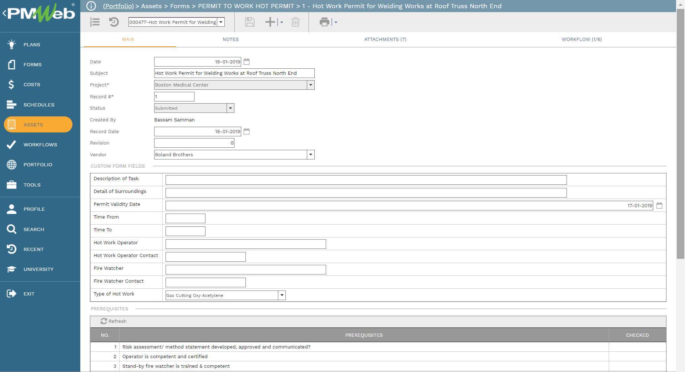
Task: Click the Exit sign-out icon
Action: [11, 294]
